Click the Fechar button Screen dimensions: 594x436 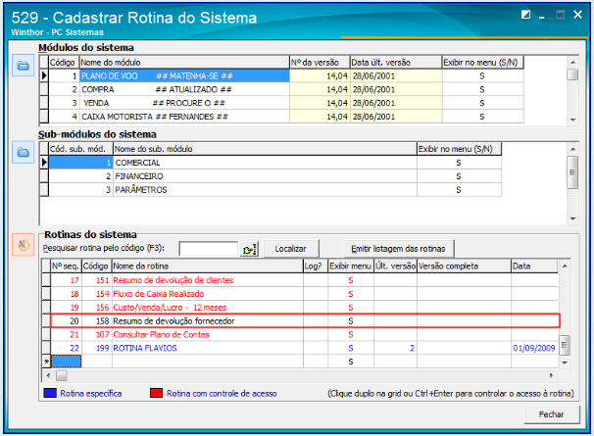tap(552, 414)
